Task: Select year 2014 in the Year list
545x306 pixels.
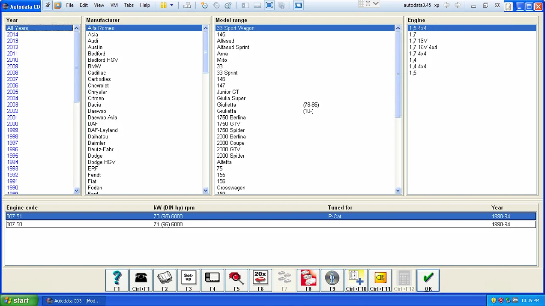Action: pos(12,35)
